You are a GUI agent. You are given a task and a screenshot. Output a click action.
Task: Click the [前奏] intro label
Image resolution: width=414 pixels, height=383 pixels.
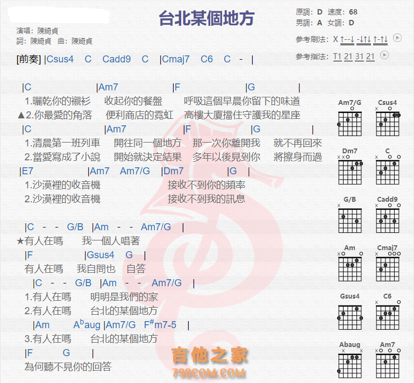point(29,59)
